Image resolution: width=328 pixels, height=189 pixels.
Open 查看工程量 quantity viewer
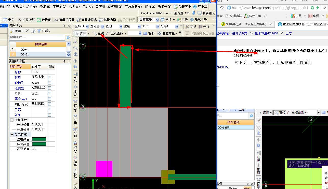64,20
